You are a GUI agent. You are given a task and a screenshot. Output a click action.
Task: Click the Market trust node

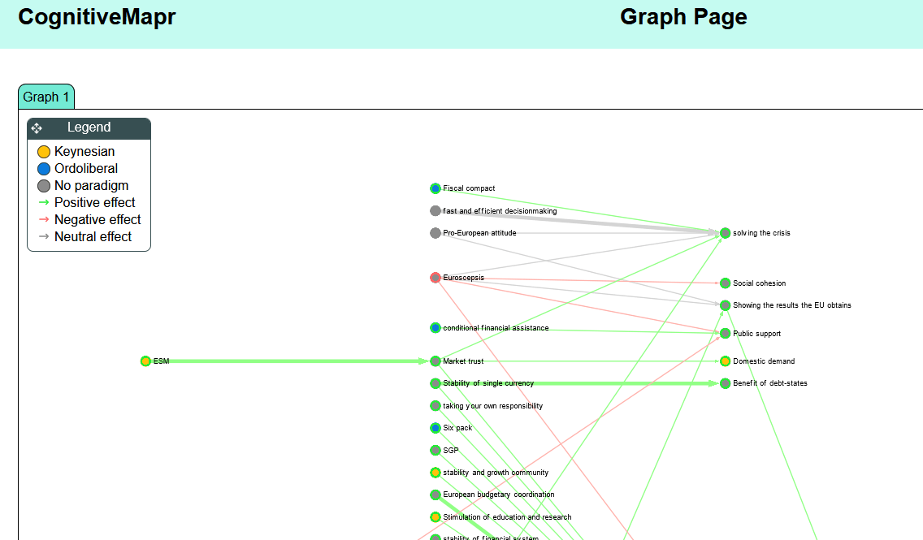(x=435, y=361)
